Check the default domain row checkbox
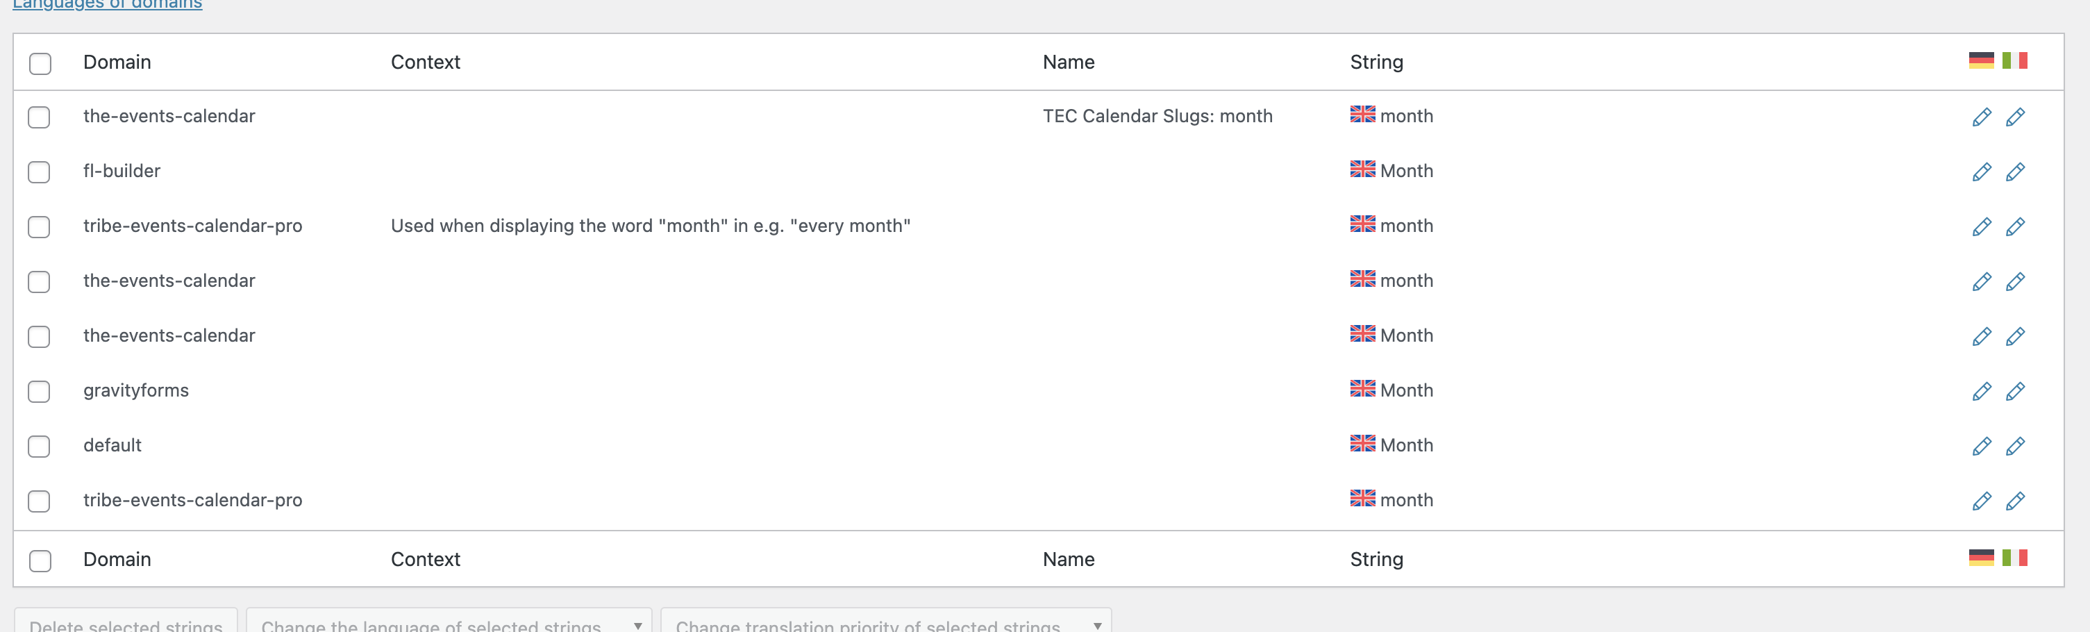This screenshot has height=632, width=2090. point(39,446)
